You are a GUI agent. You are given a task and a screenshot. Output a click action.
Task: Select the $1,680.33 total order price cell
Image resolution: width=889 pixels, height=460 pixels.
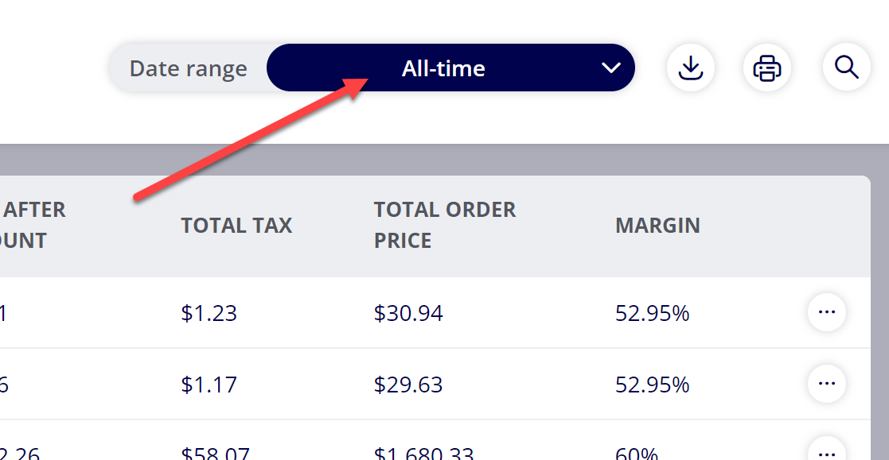423,453
